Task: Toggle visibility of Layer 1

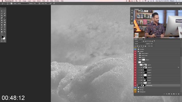Action: pyautogui.click(x=135, y=62)
